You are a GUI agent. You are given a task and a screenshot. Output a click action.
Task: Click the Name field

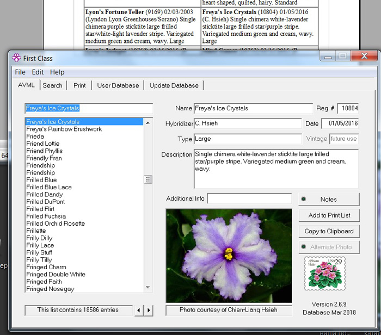(253, 108)
